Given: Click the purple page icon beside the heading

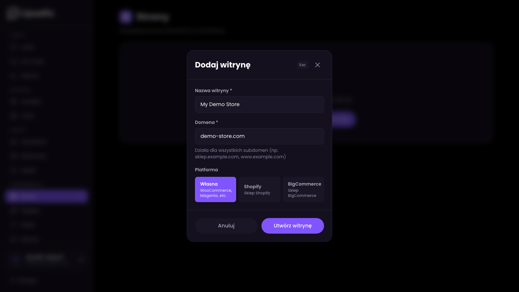Looking at the screenshot, I should point(126,17).
